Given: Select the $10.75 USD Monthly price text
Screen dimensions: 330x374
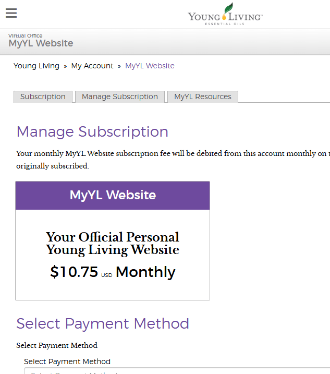Looking at the screenshot, I should pos(113,272).
